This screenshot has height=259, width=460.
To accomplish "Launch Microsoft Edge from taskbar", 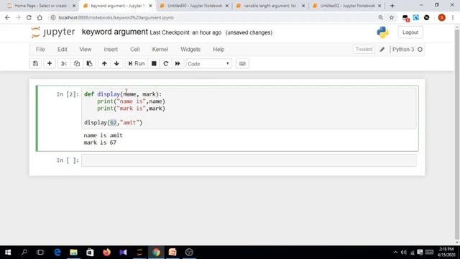I will coord(57,253).
